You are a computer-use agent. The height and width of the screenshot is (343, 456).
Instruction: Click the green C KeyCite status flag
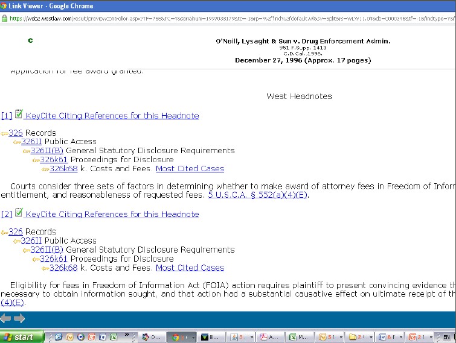point(30,40)
